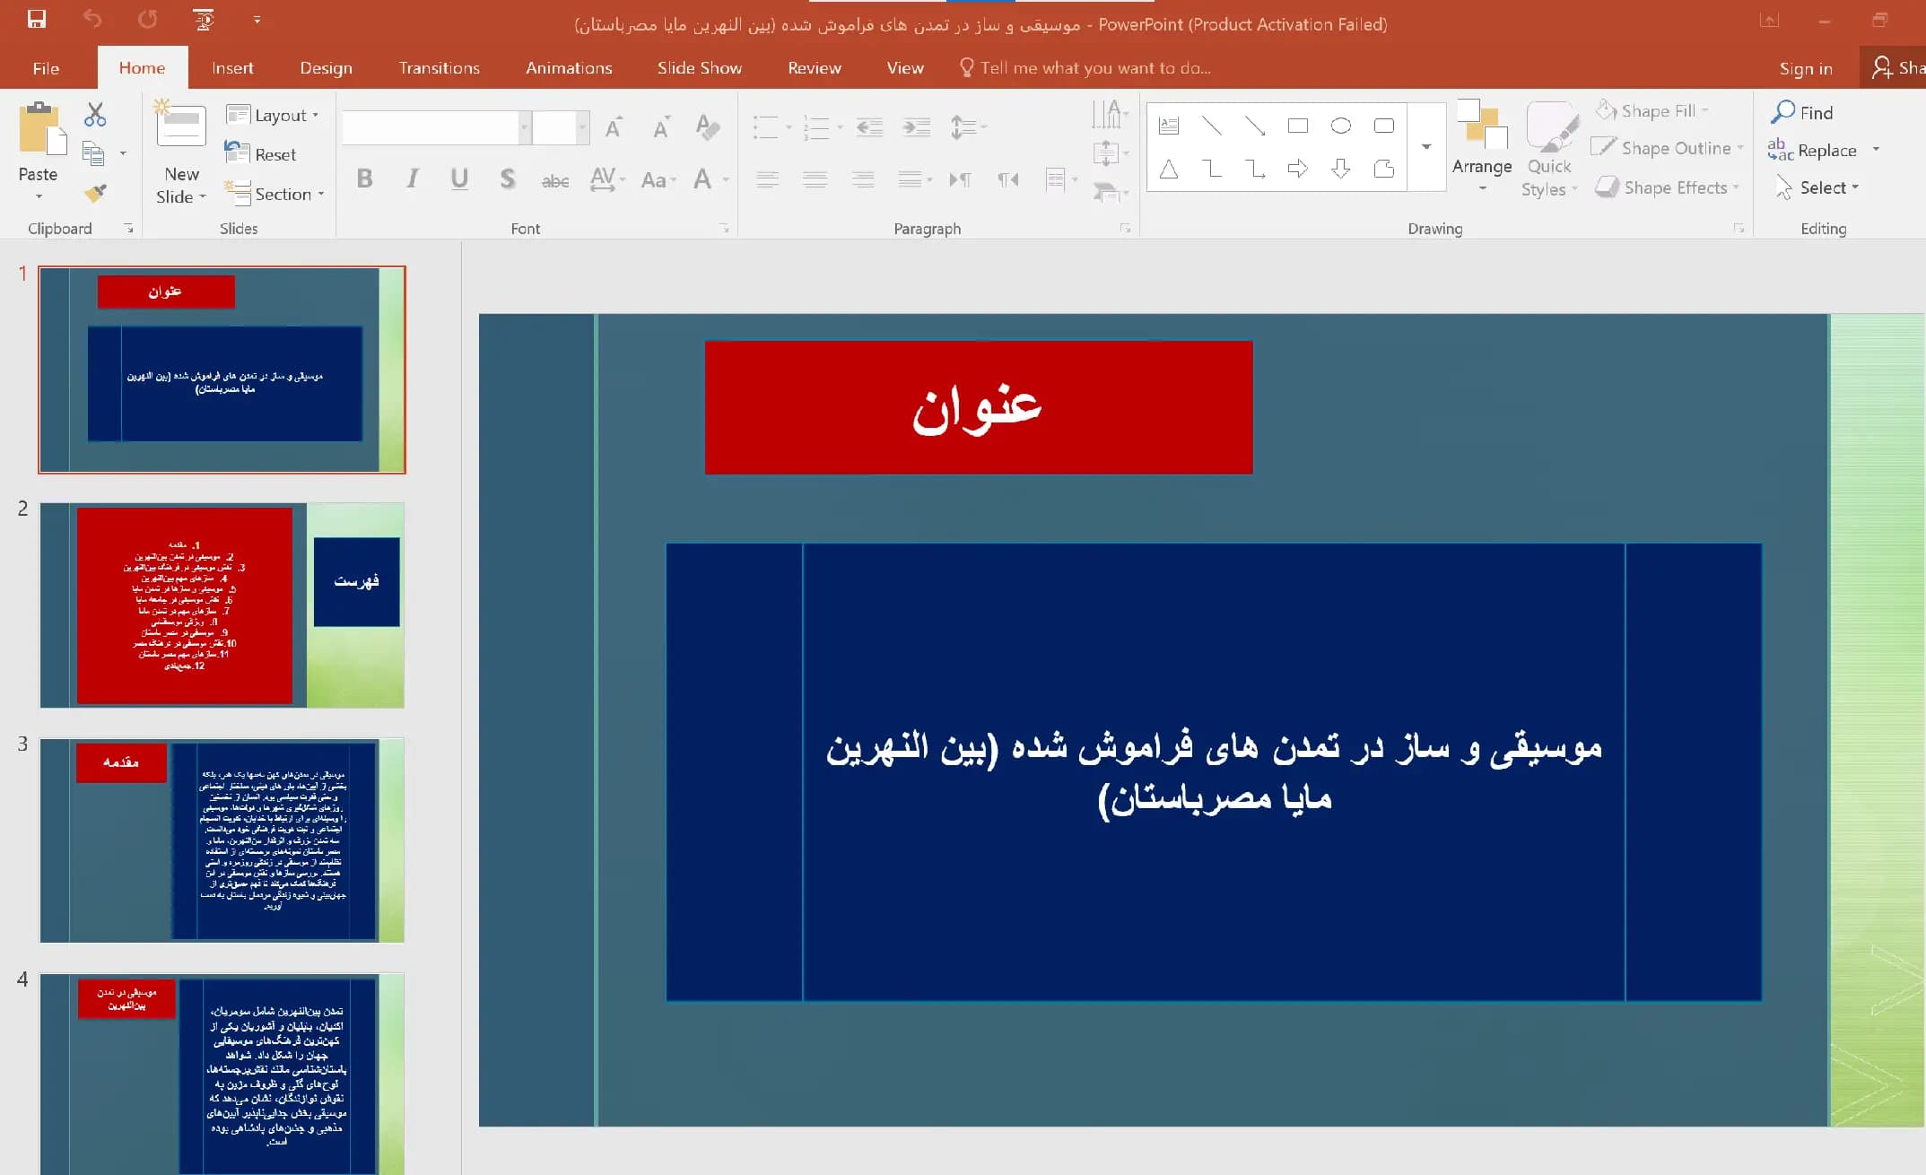
Task: Toggle Bold formatting
Action: pyautogui.click(x=364, y=179)
